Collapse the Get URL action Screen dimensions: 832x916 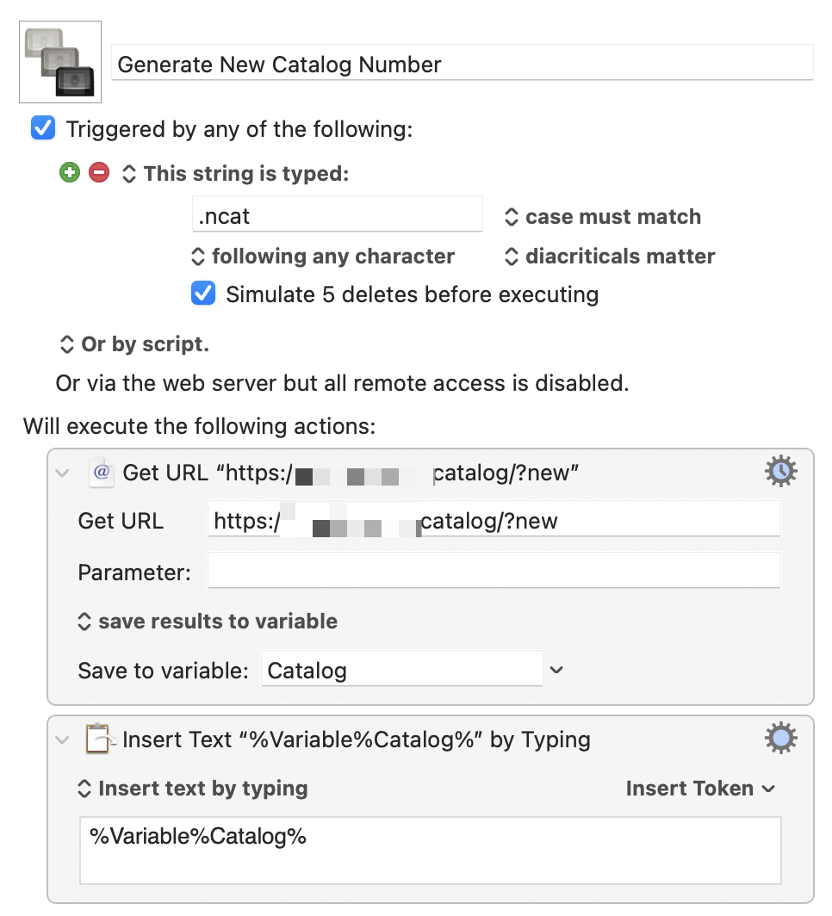[63, 473]
